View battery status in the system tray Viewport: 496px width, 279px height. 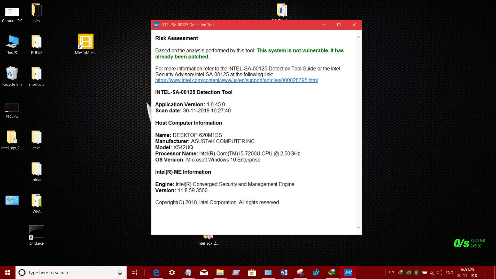(424, 273)
